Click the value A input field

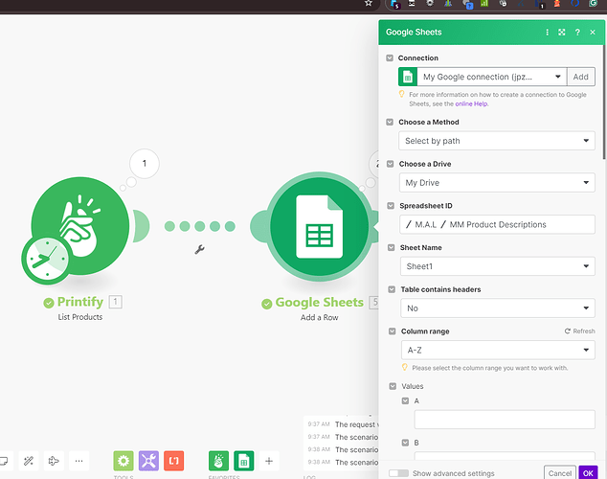pos(505,420)
